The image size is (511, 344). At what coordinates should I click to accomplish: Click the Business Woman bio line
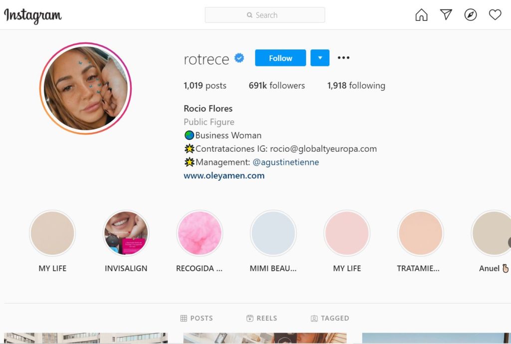pyautogui.click(x=223, y=135)
